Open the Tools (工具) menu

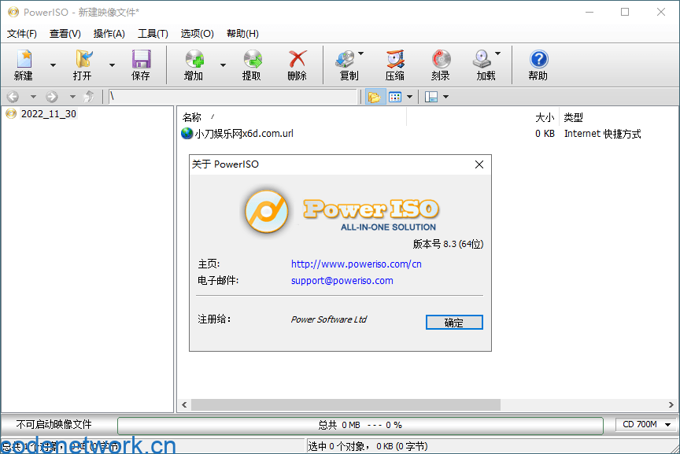[153, 34]
